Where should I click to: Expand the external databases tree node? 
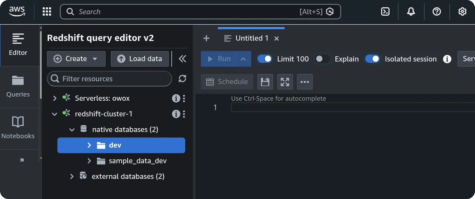click(71, 176)
